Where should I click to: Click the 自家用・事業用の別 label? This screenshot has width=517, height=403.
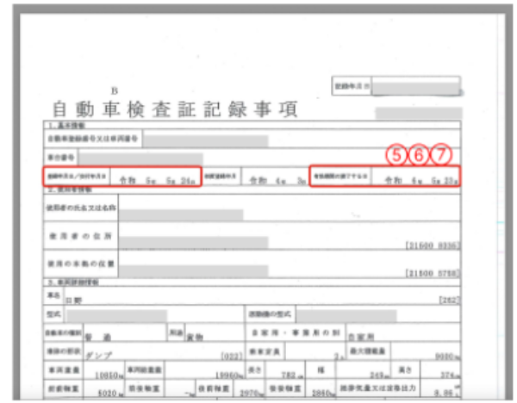click(296, 332)
